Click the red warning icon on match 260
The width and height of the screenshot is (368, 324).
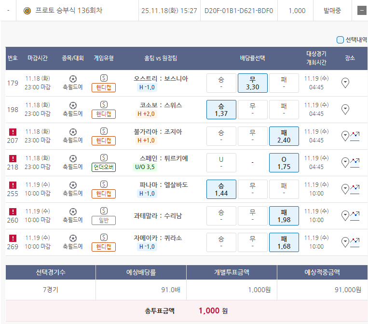click(13, 211)
